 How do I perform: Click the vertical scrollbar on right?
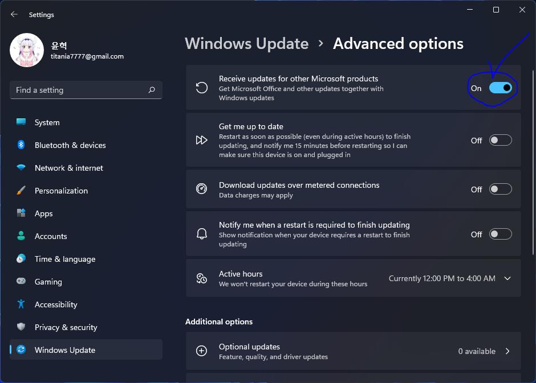(533, 162)
